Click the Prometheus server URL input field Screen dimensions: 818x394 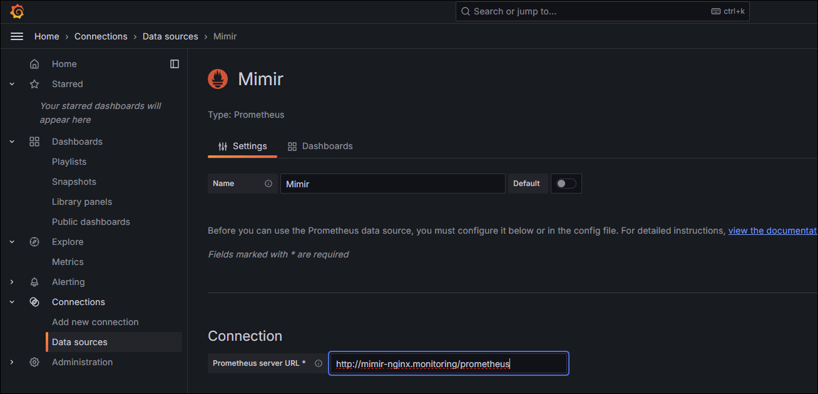(449, 363)
